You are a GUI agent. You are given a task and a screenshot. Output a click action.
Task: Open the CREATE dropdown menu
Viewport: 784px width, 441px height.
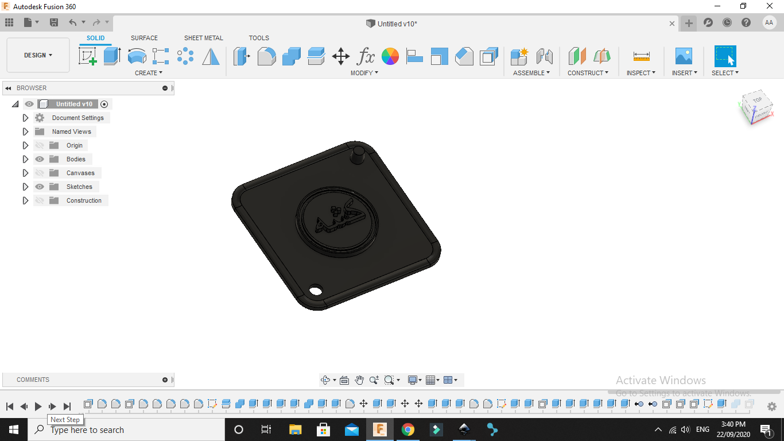(x=149, y=73)
